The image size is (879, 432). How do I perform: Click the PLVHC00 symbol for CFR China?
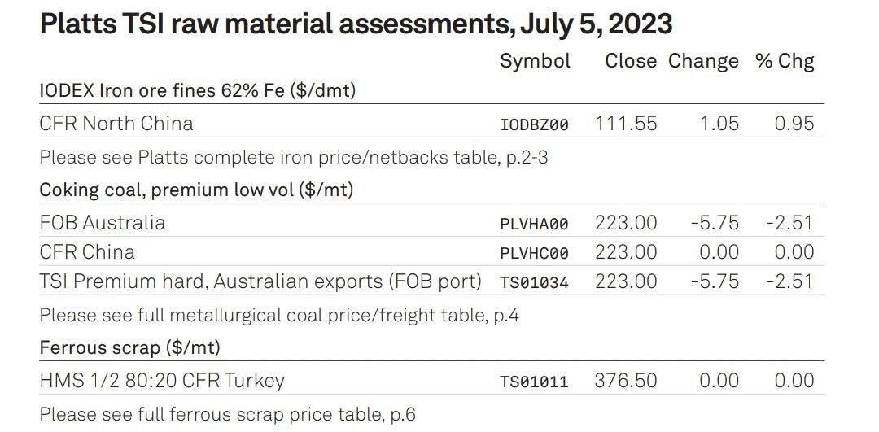(534, 253)
